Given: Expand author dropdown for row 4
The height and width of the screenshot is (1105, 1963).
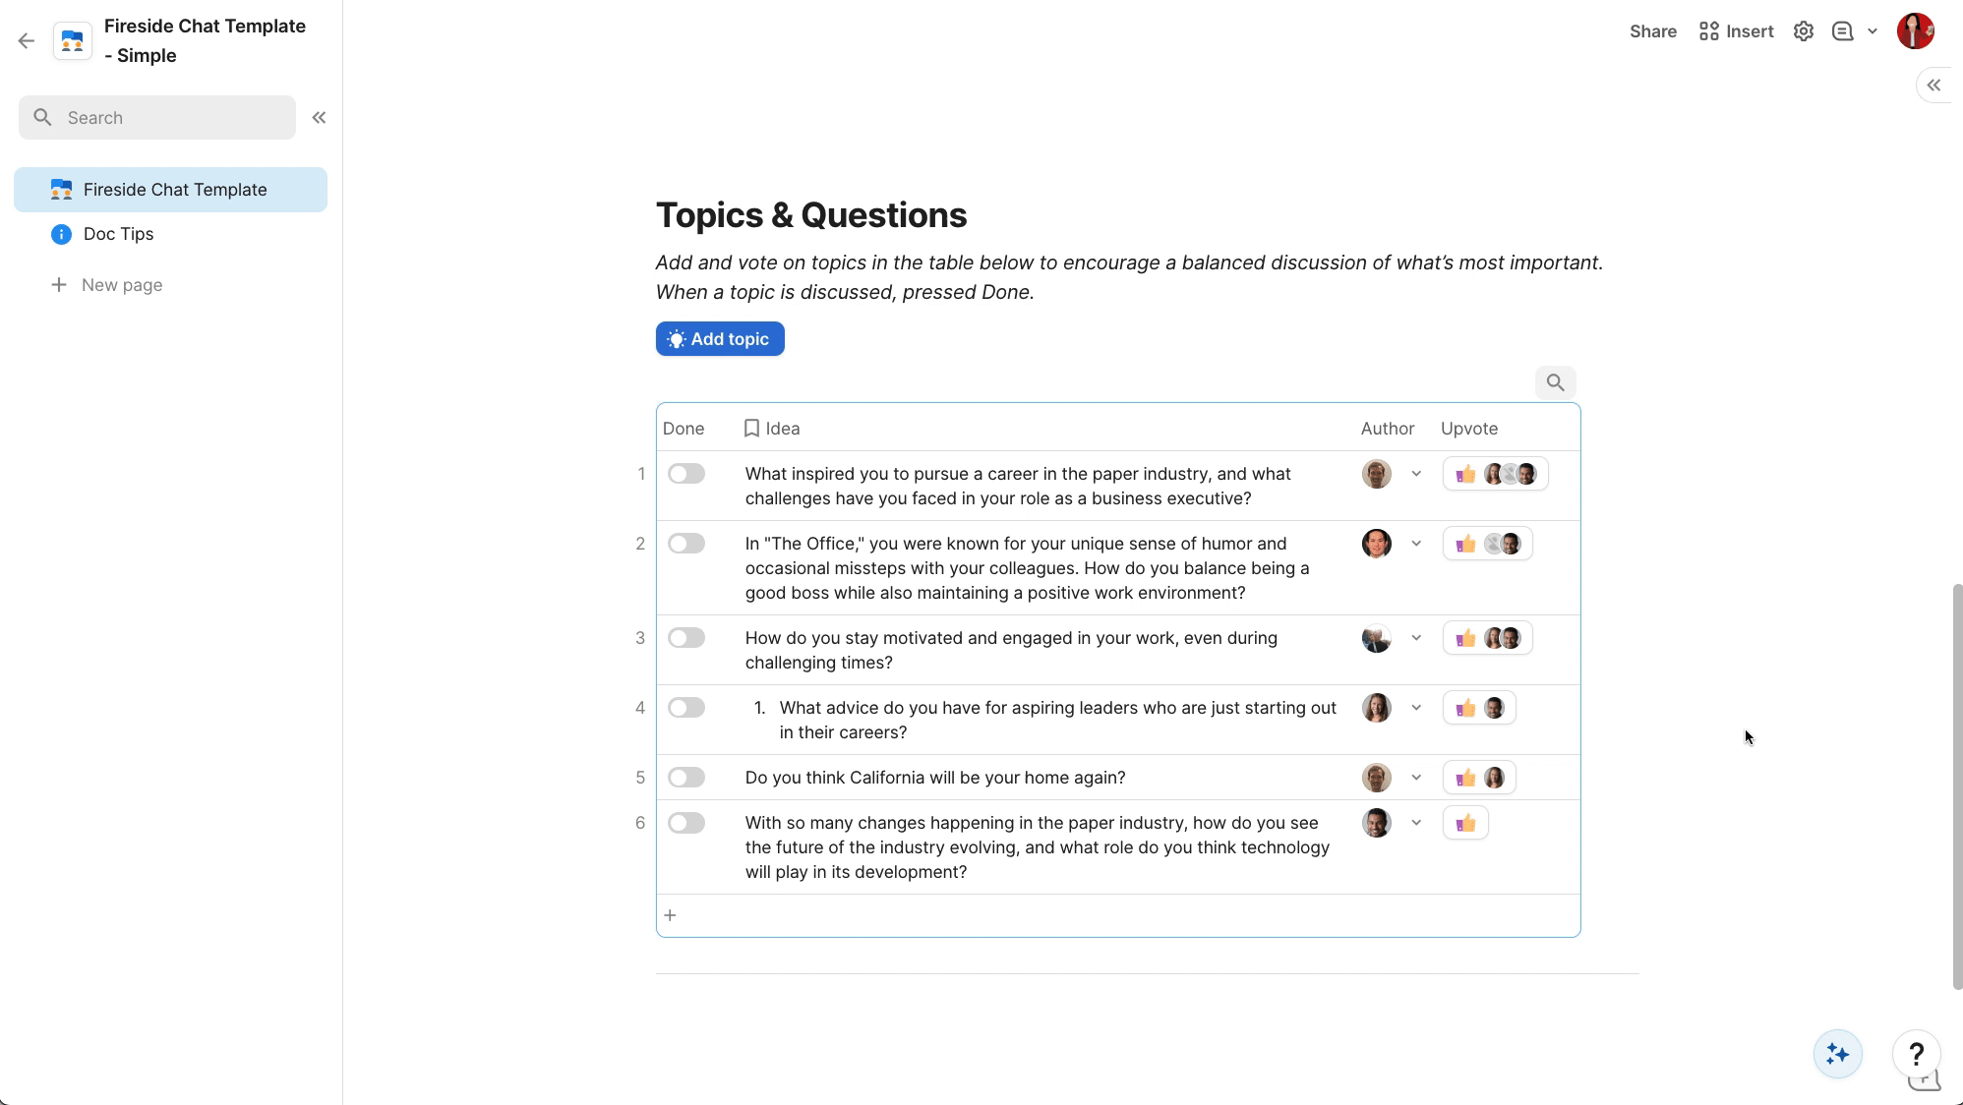Looking at the screenshot, I should point(1416,708).
